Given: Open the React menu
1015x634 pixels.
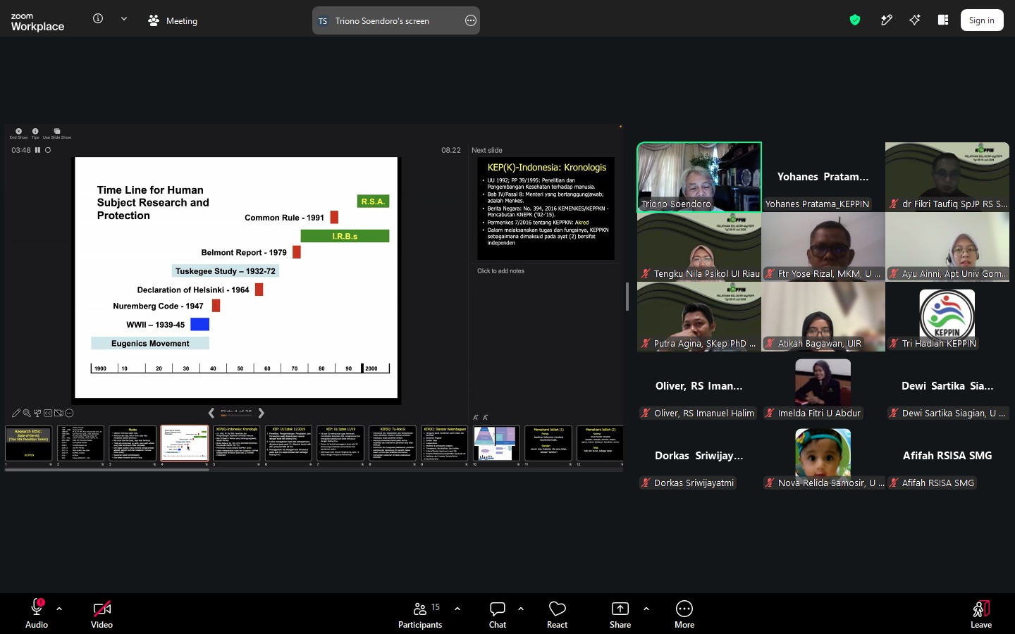Looking at the screenshot, I should click(x=557, y=614).
